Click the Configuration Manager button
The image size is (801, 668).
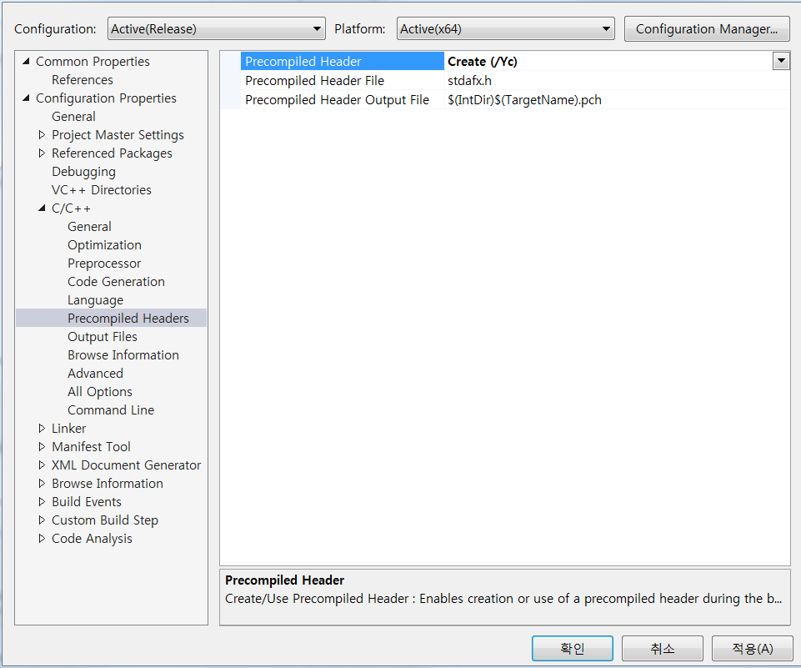point(707,28)
